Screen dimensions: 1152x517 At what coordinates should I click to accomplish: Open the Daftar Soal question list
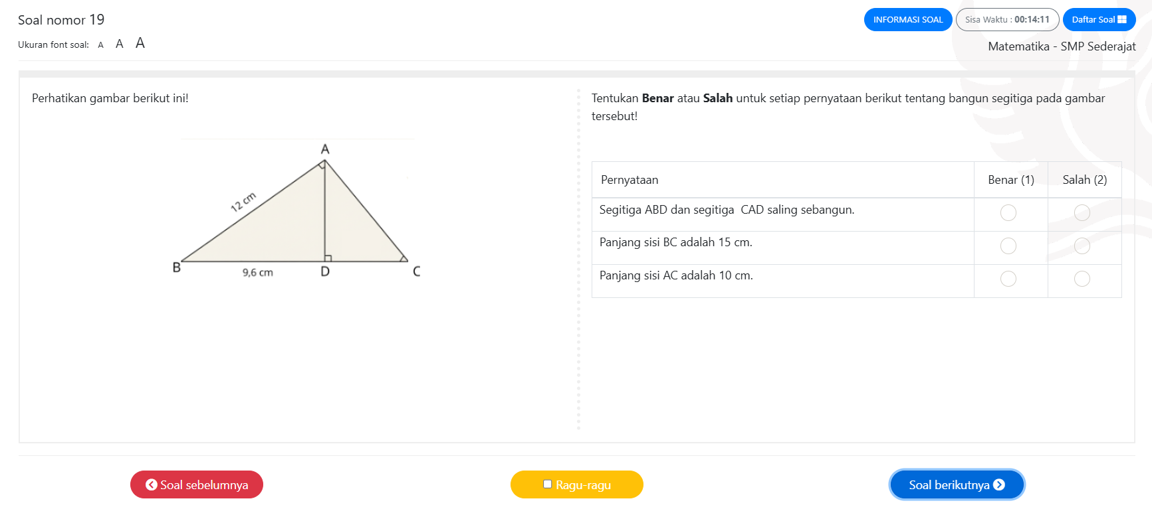click(x=1098, y=20)
